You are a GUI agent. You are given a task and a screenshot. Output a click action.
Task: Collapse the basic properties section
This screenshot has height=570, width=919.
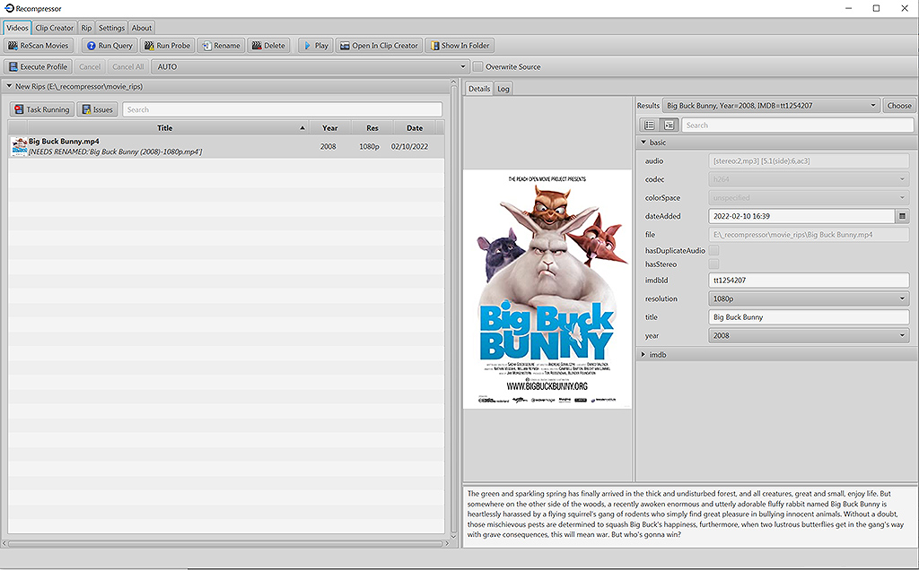643,142
